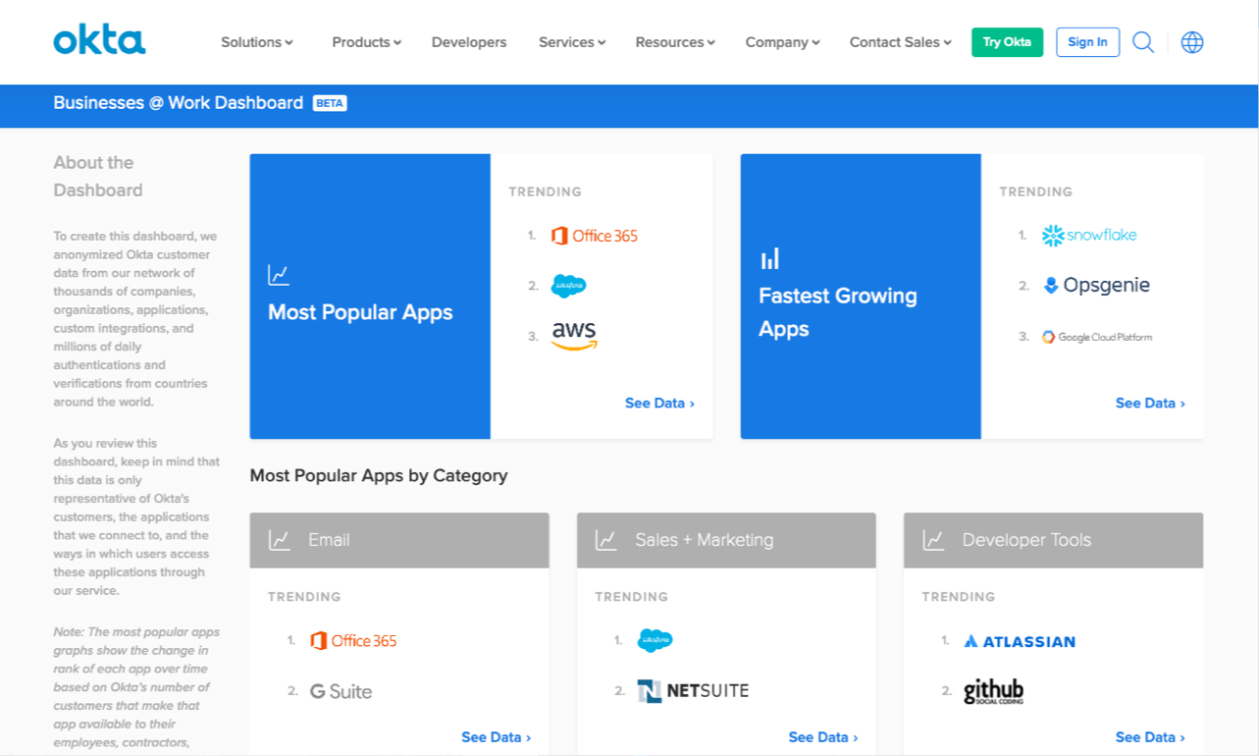
Task: Click TRENDING label in Developer Tools card
Action: click(959, 597)
